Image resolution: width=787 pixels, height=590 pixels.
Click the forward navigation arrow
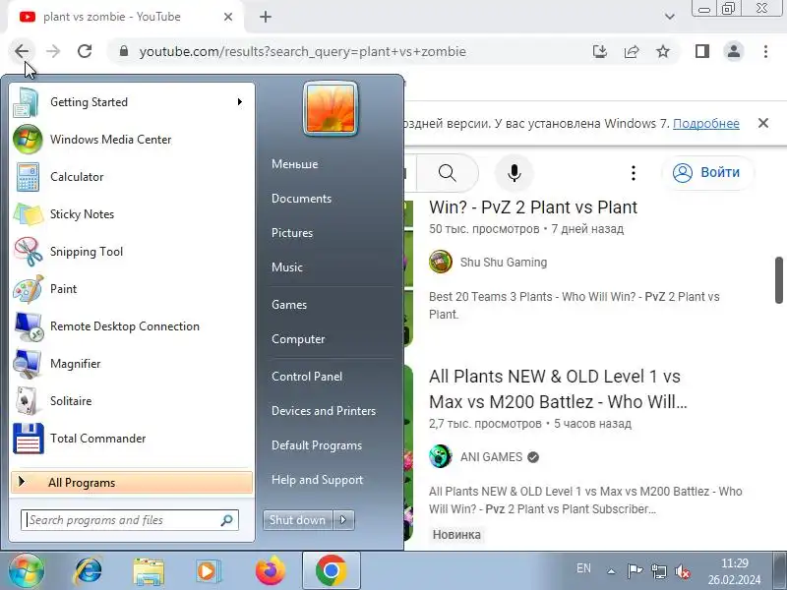(53, 51)
